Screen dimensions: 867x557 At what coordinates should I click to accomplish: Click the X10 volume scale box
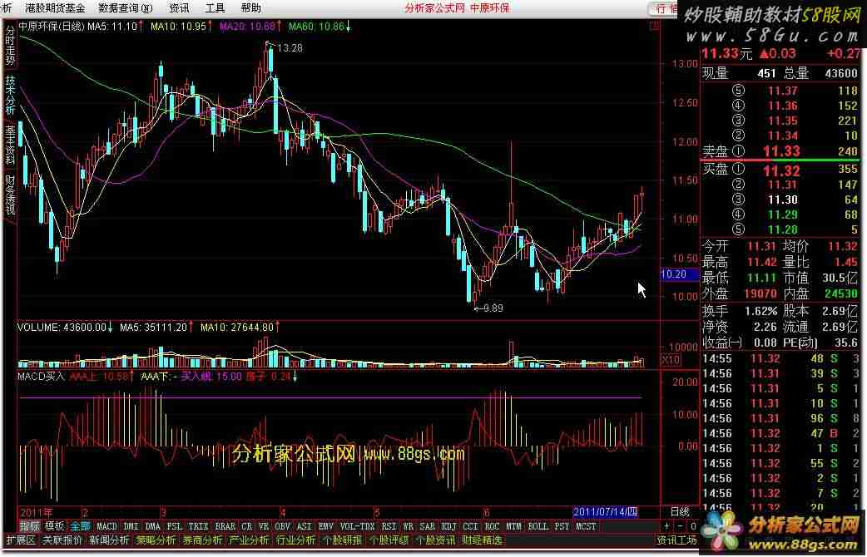671,360
